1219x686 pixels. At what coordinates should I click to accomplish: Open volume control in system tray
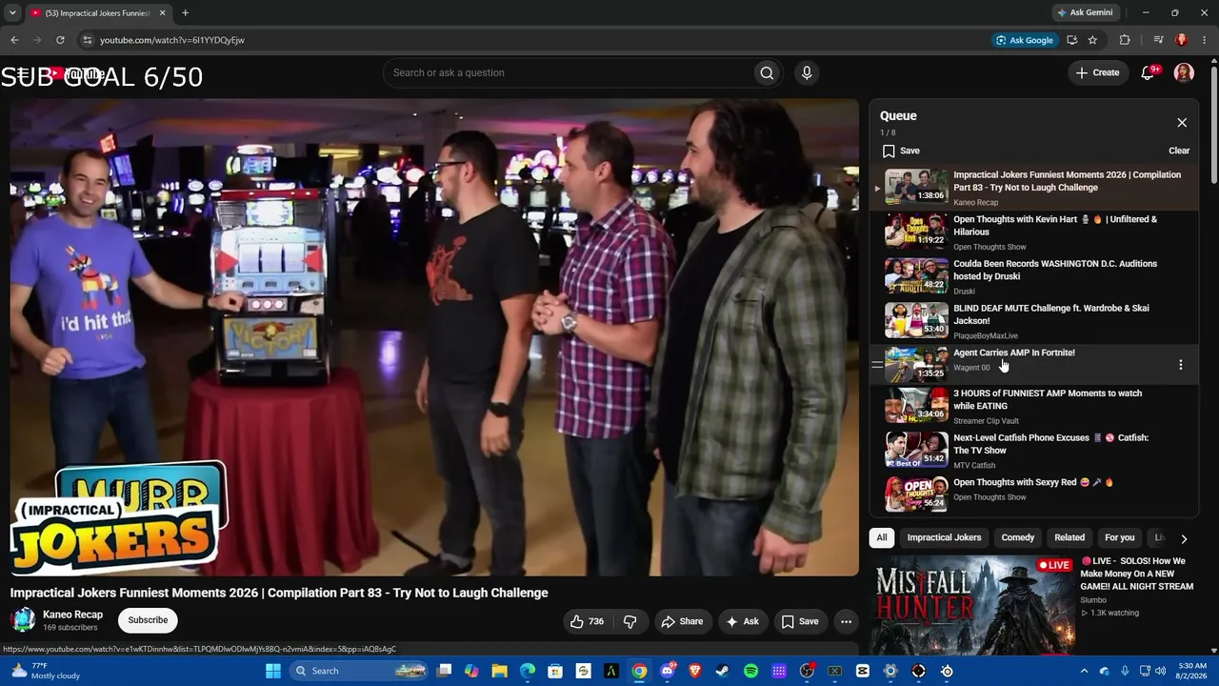[x=1160, y=671]
